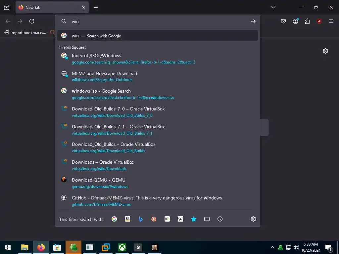Close the New Tab tab
Screen dimensions: 339x254
[83, 7]
